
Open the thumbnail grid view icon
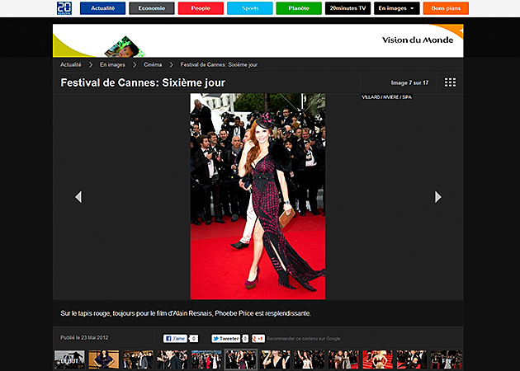(450, 82)
